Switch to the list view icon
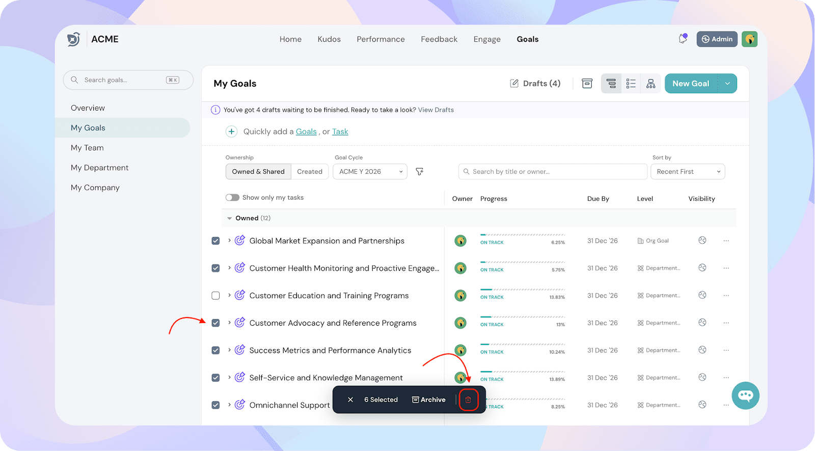The width and height of the screenshot is (815, 451). point(631,84)
